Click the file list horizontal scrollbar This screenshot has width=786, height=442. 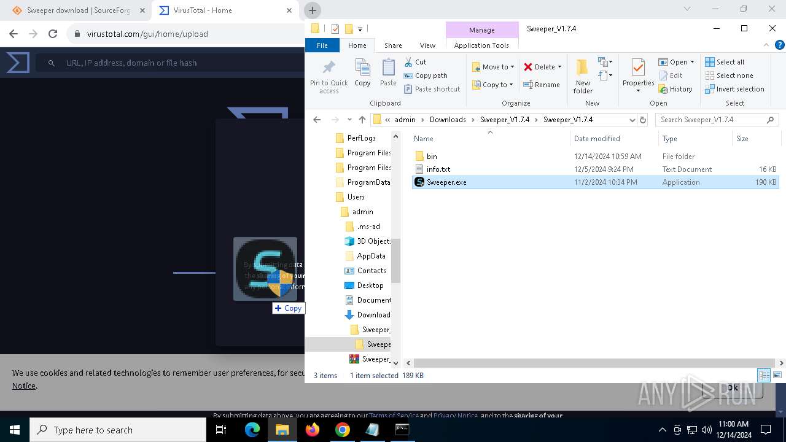pos(594,363)
